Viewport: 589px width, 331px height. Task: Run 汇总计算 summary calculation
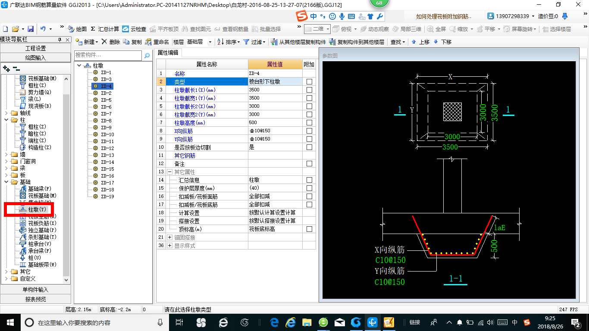coord(105,29)
